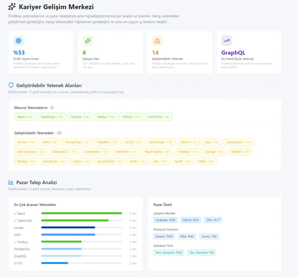Select the AWS 4 ilan tag
298x277 pixels.
(50, 142)
